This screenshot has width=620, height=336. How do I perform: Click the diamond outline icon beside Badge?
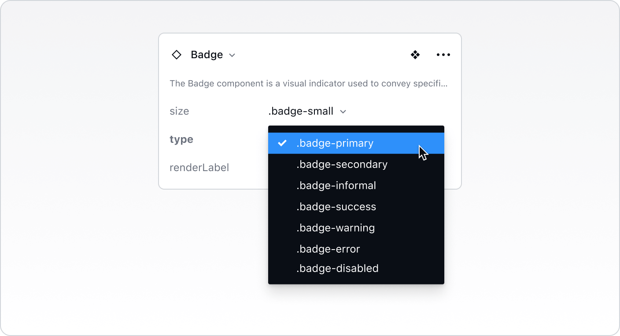tap(176, 55)
